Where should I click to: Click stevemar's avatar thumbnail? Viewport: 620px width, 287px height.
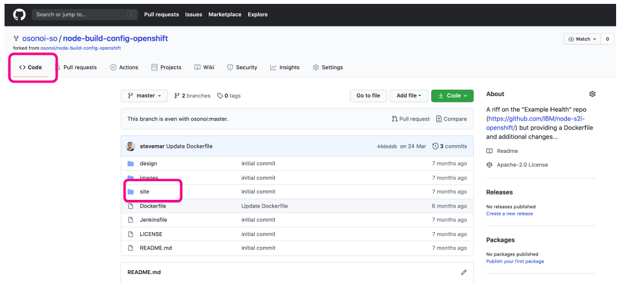coord(131,146)
